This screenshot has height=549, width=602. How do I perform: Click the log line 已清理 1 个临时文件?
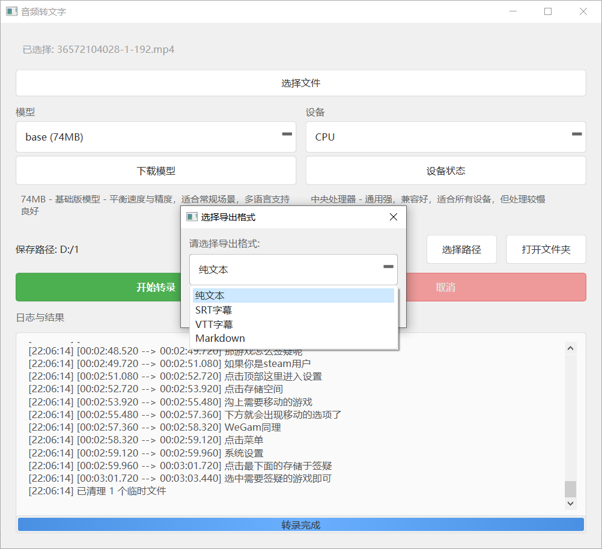(x=97, y=491)
